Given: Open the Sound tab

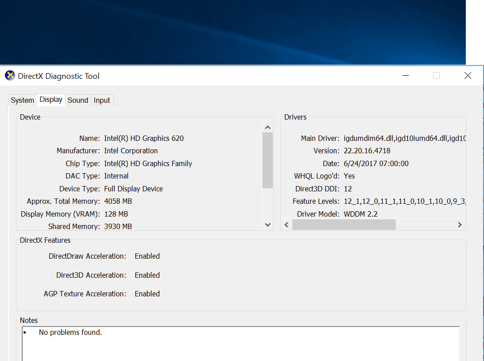Looking at the screenshot, I should tap(78, 100).
